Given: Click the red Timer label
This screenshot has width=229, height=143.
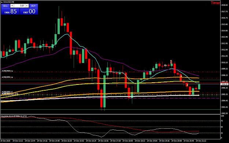Looking at the screenshot, I should pos(215,3).
